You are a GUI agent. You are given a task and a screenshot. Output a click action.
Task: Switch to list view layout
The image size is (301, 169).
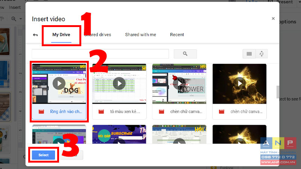tap(249, 54)
